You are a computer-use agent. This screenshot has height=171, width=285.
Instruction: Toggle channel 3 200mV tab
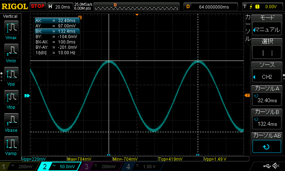coord(101,166)
